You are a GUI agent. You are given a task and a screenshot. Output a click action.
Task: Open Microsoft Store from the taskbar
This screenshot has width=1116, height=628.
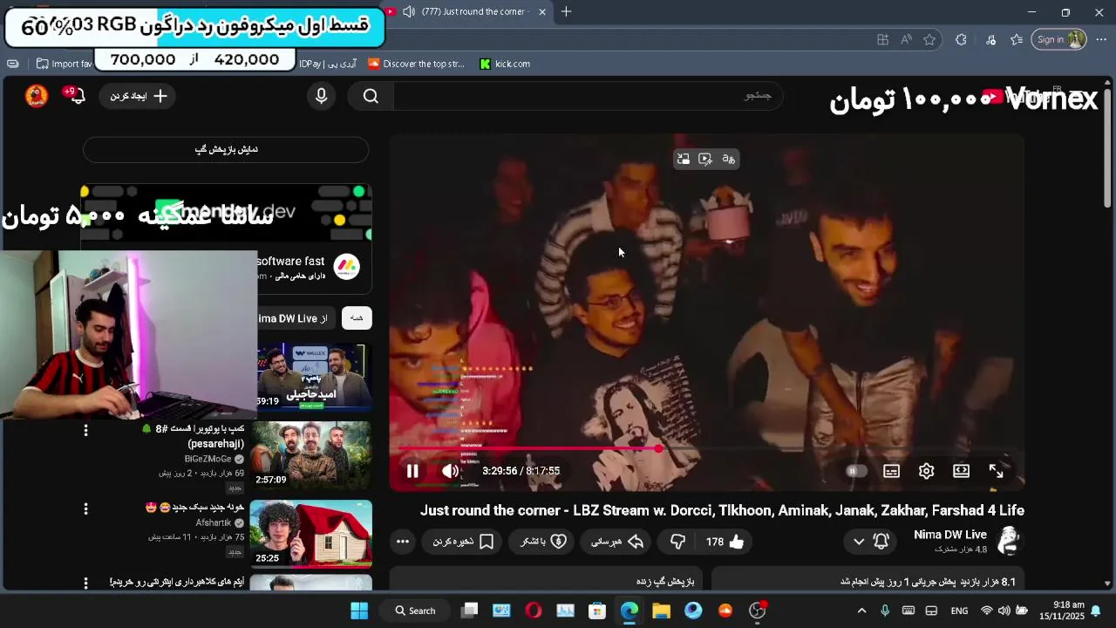597,611
